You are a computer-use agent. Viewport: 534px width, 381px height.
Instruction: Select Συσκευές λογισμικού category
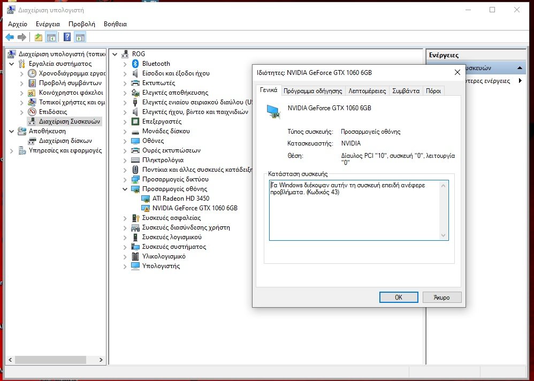tap(172, 237)
